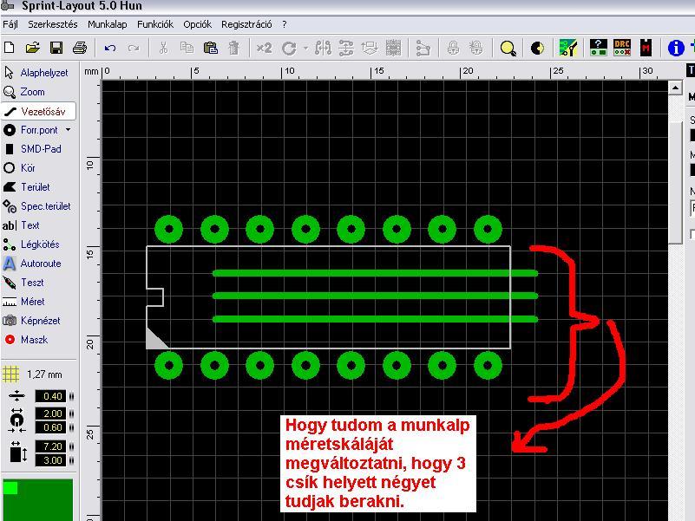695x521 pixels.
Task: Open the macro library M icon
Action: pos(646,48)
